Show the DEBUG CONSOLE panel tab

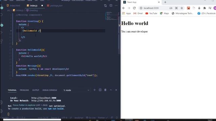click(50, 90)
